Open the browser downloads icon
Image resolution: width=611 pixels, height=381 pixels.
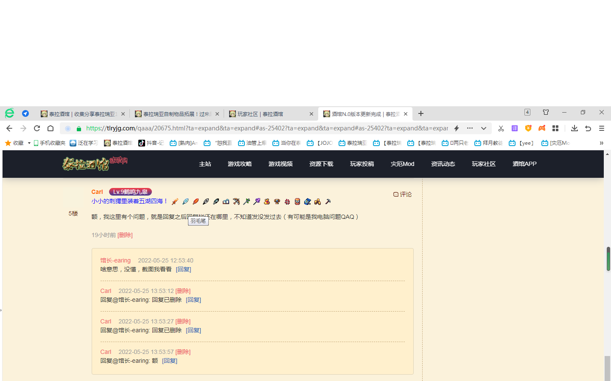(x=574, y=128)
